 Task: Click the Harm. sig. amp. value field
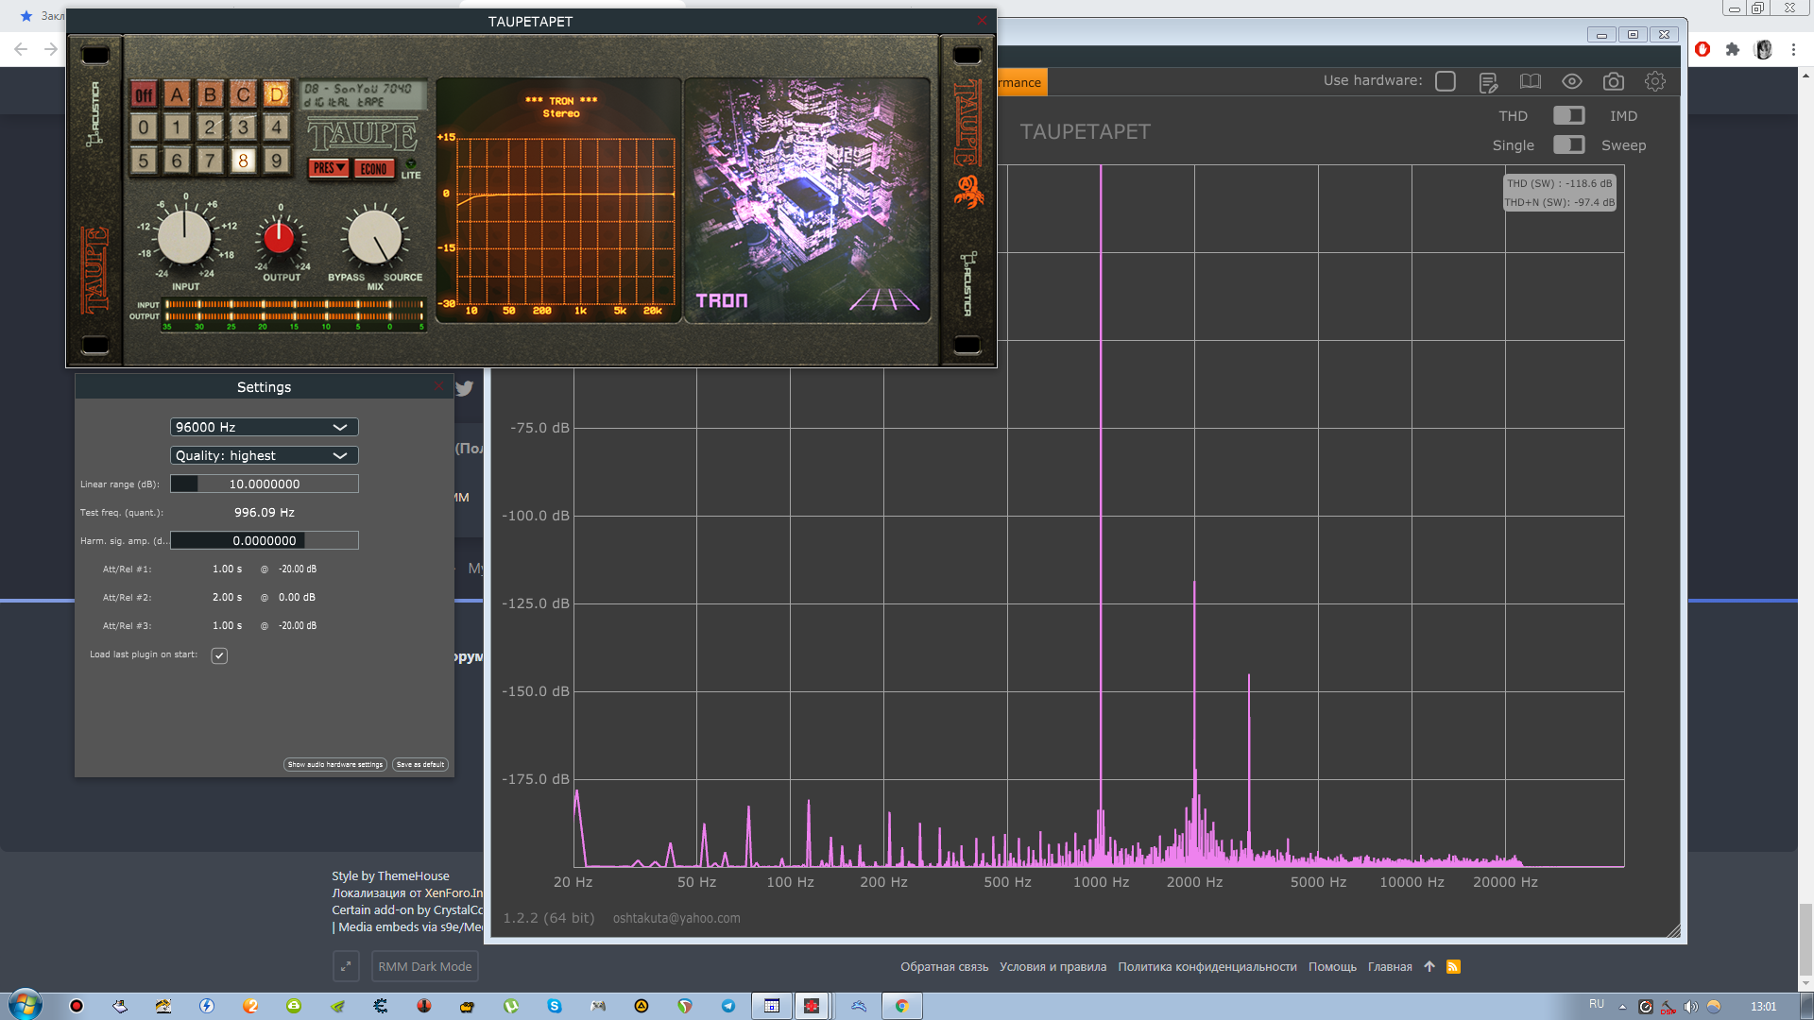[x=264, y=540]
